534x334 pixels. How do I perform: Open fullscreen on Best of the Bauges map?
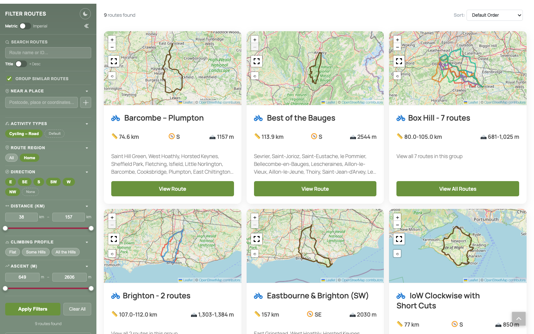coord(257,61)
